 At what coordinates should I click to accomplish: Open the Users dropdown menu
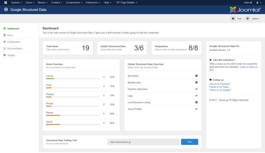click(30, 3)
